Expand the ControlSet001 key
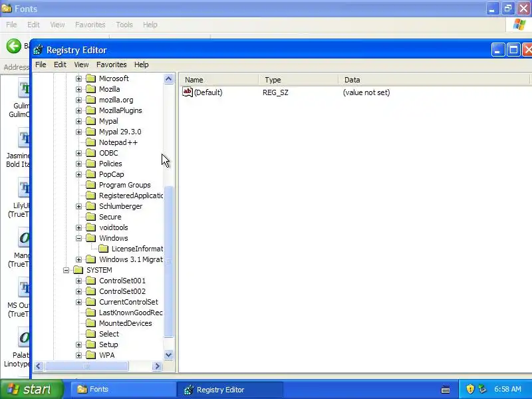This screenshot has width=532, height=399. click(78, 281)
